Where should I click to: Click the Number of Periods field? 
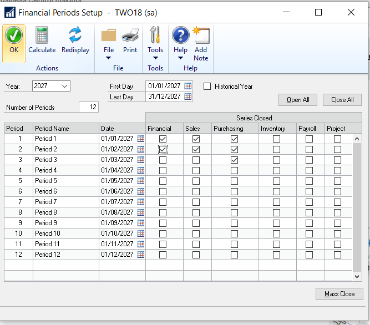point(88,107)
